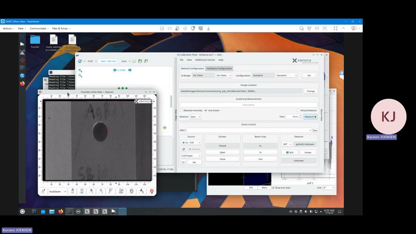Click the crosshair icon left of local beam
The width and height of the screenshot is (416, 234).
click(43, 191)
